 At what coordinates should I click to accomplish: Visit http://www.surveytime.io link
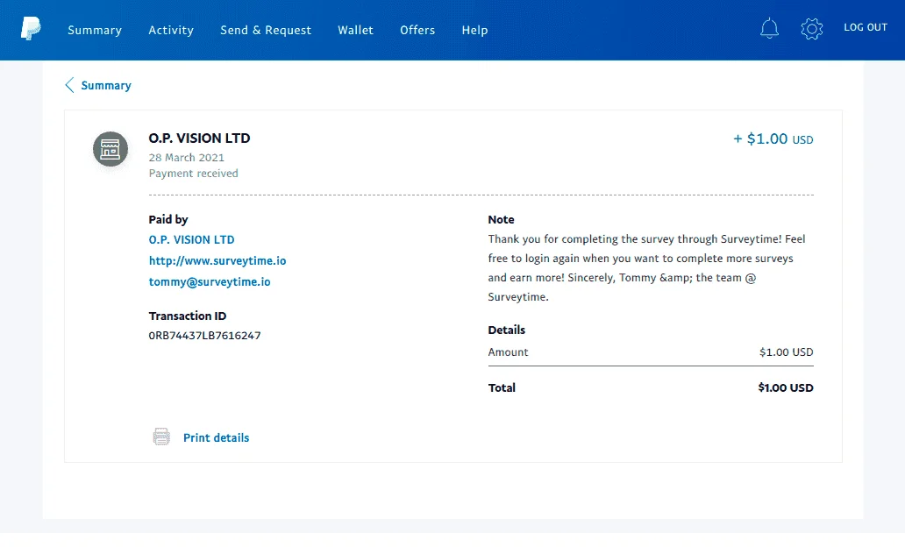pos(217,261)
